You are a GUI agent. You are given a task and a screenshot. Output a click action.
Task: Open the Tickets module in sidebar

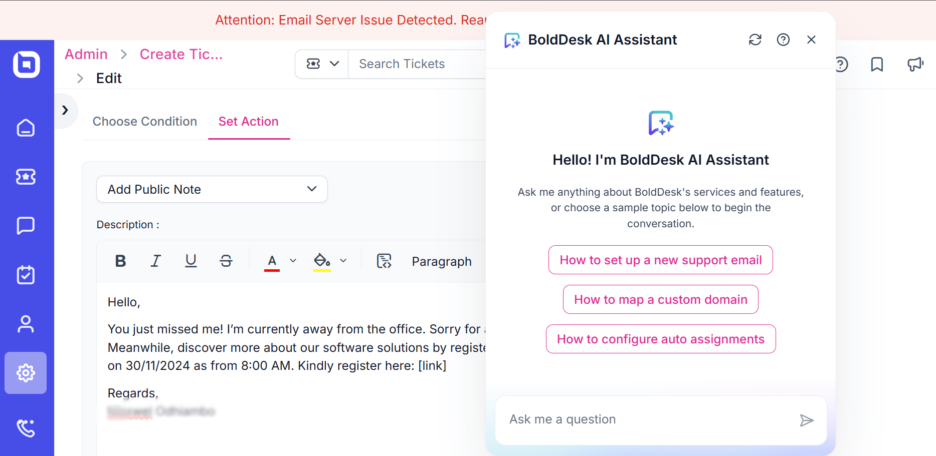click(x=26, y=177)
